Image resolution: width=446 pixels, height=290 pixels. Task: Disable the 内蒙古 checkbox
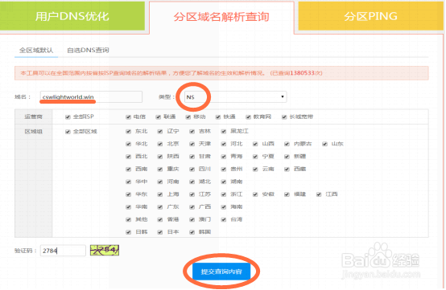coord(287,144)
